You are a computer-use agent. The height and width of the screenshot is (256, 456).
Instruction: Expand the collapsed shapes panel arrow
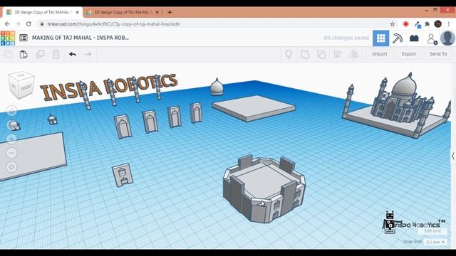[453, 156]
